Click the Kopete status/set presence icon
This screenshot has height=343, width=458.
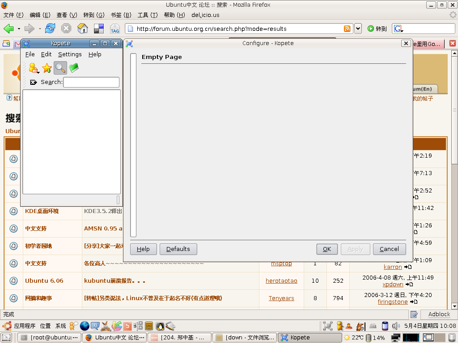coord(34,68)
